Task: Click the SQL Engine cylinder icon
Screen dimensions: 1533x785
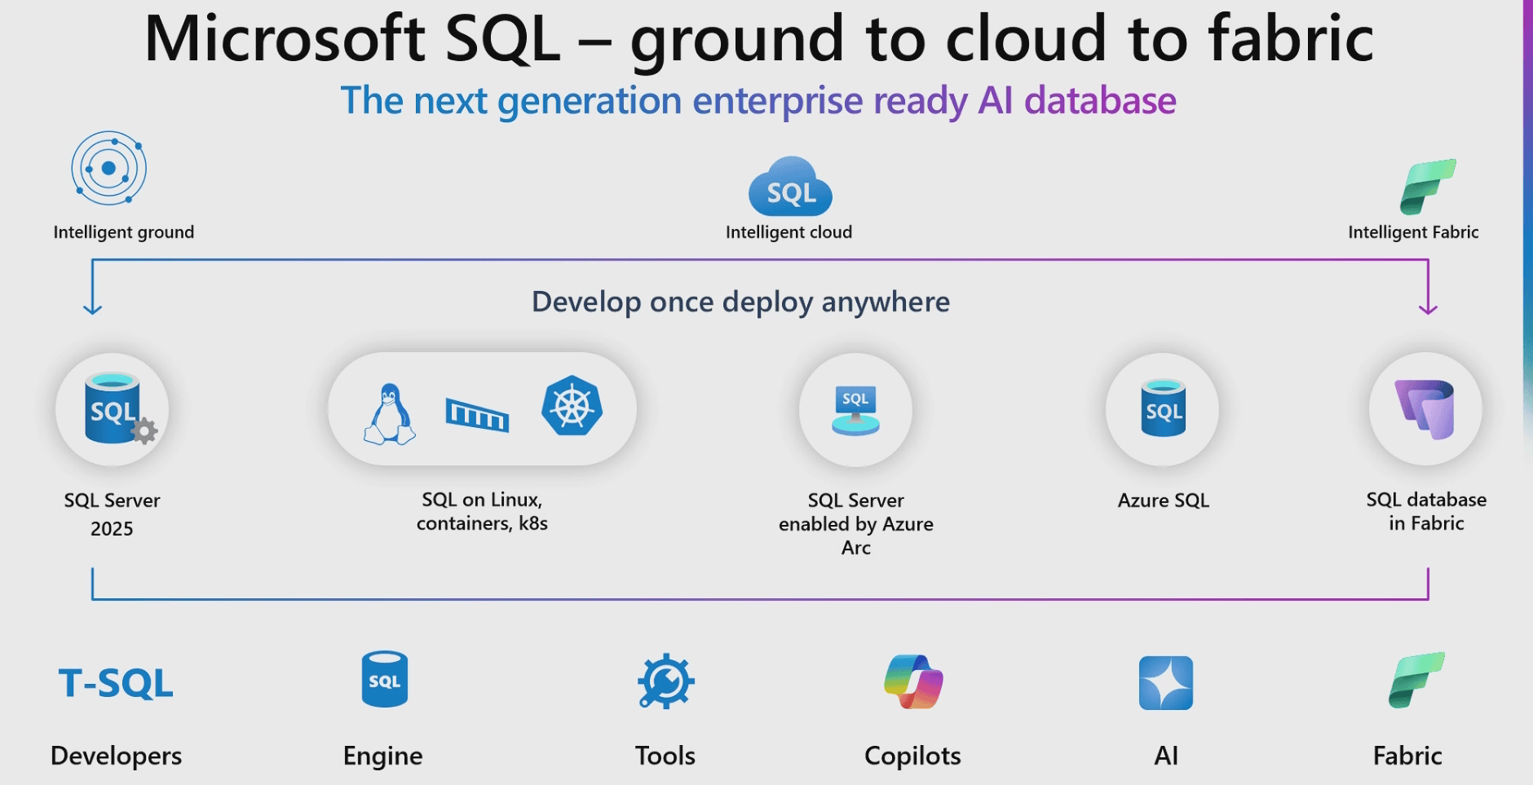Action: click(x=384, y=678)
